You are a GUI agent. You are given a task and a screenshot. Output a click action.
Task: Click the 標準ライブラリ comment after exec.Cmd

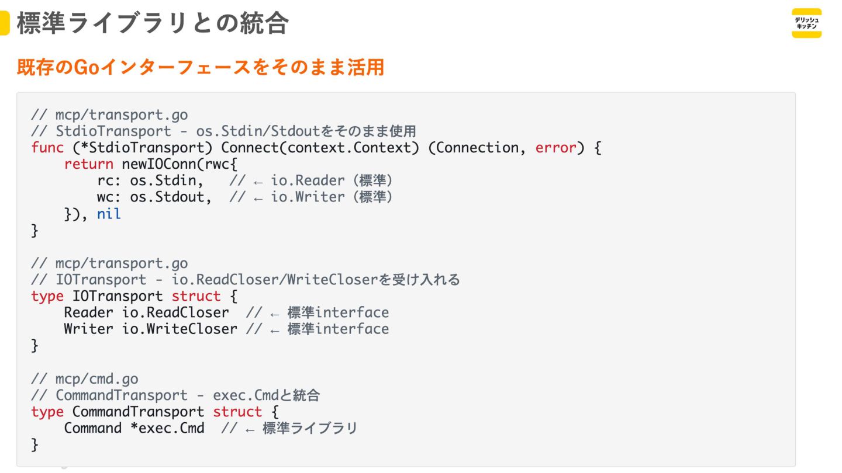(309, 428)
